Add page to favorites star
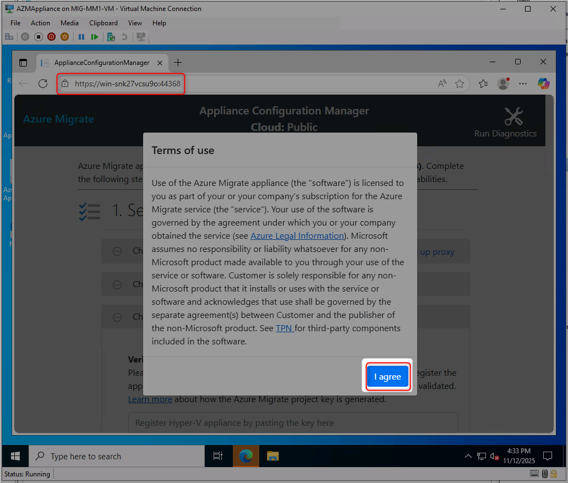Viewport: 568px width, 483px height. [x=460, y=84]
